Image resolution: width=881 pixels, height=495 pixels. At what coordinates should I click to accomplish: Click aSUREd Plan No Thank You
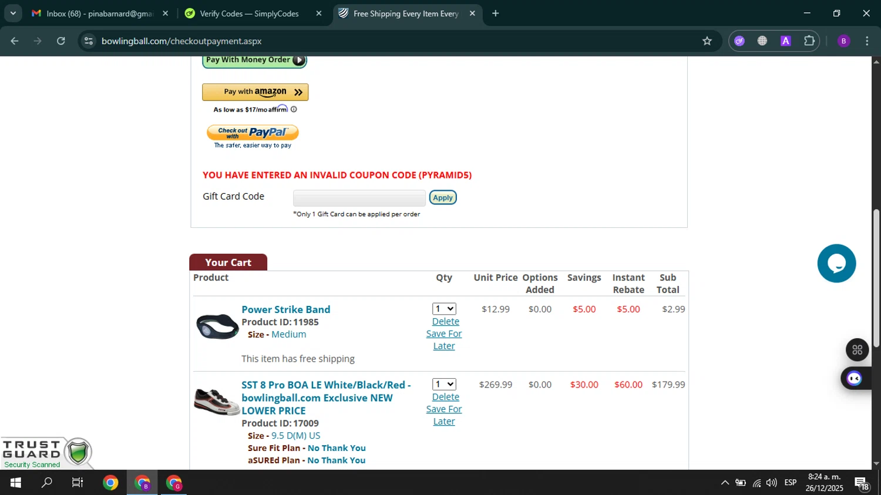[x=337, y=460]
